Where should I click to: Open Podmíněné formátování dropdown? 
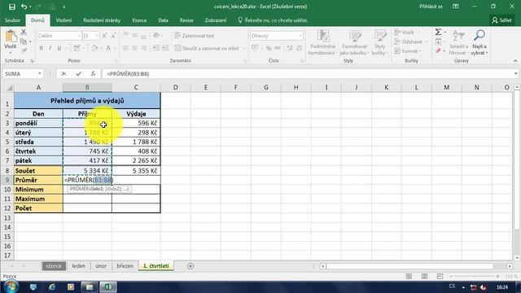(322, 42)
